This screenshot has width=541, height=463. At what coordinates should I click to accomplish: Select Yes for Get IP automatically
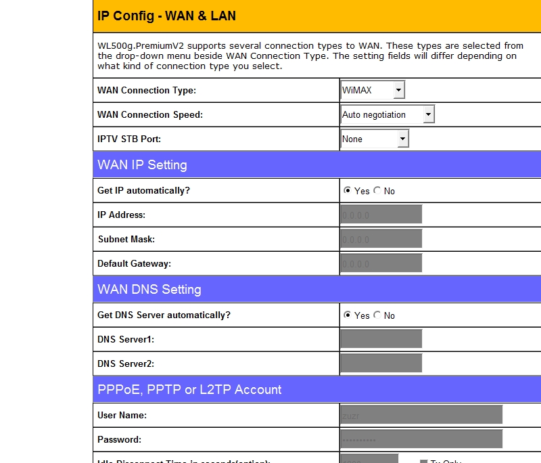click(348, 191)
